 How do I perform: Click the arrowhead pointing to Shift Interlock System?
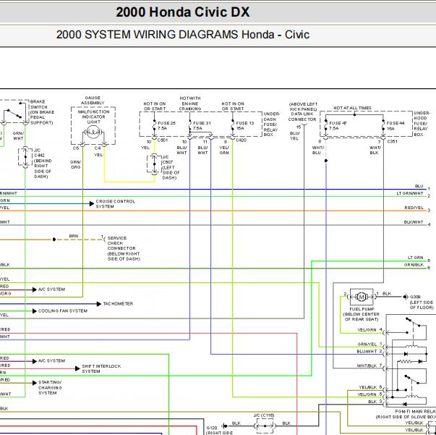[77, 368]
